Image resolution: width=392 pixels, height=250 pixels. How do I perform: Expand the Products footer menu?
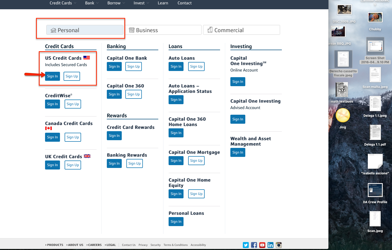point(54,245)
